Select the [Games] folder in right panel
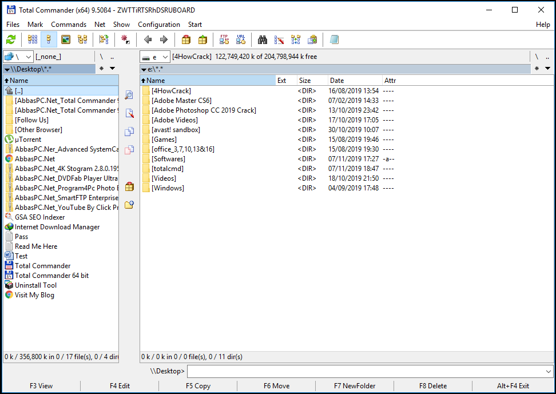 [x=164, y=140]
